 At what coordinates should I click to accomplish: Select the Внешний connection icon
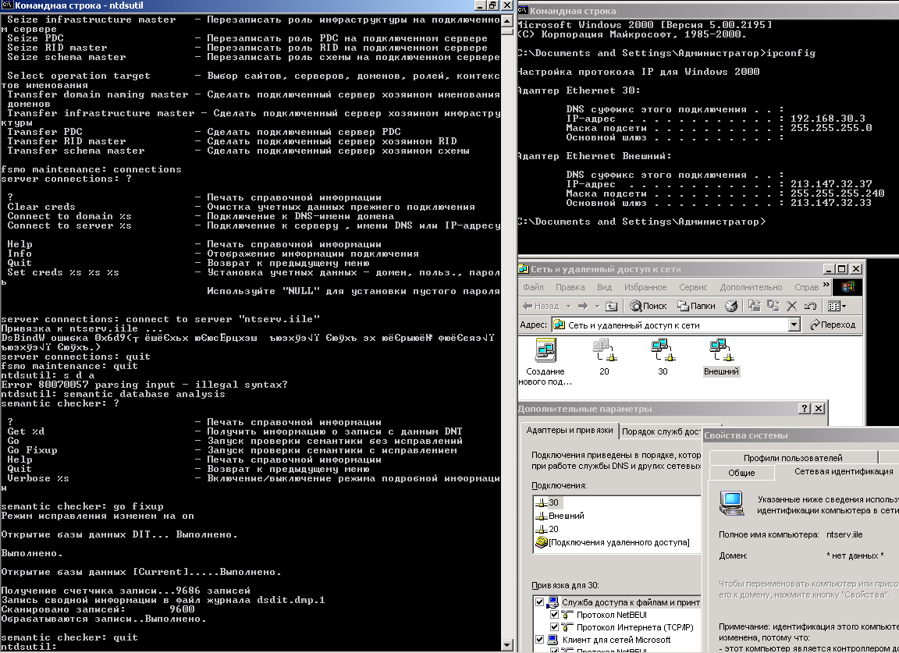[721, 350]
